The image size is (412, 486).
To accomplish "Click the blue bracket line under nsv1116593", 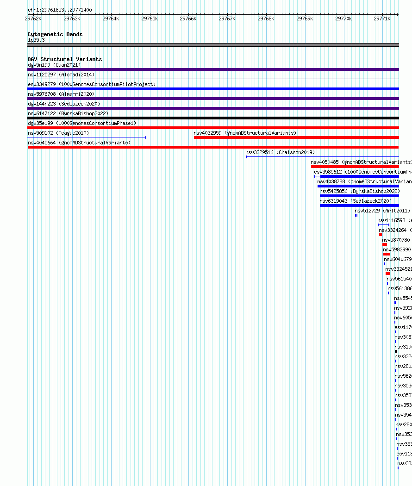I will (x=383, y=225).
